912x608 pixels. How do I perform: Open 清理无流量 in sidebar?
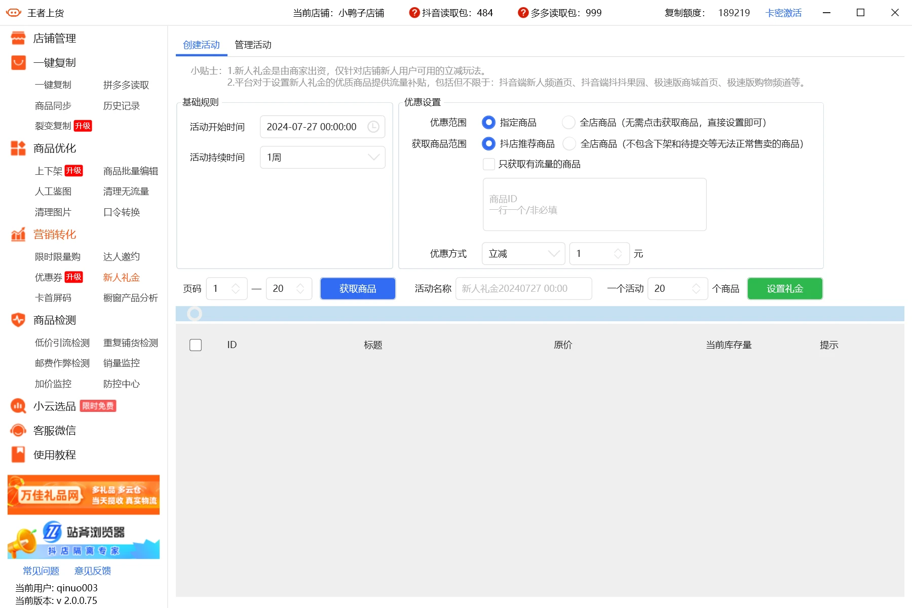pos(126,191)
